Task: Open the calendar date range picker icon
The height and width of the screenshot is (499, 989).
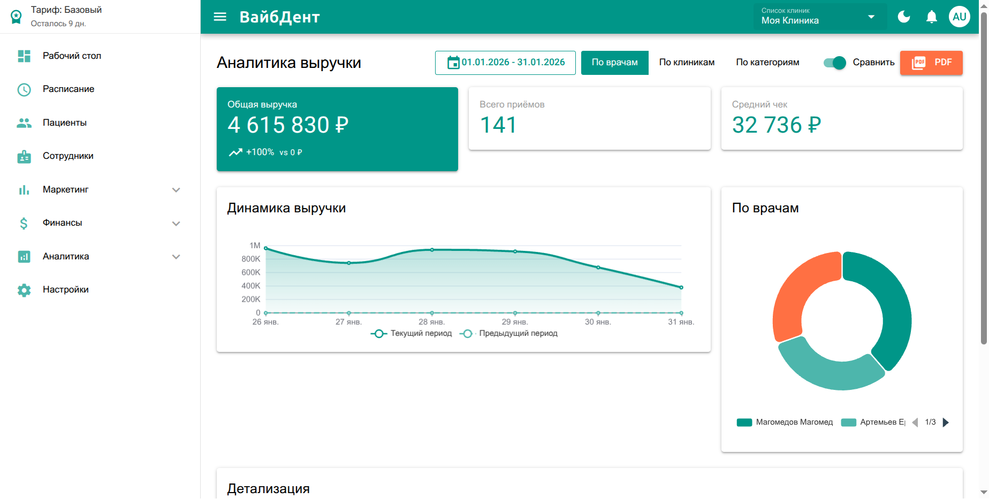Action: click(x=452, y=62)
